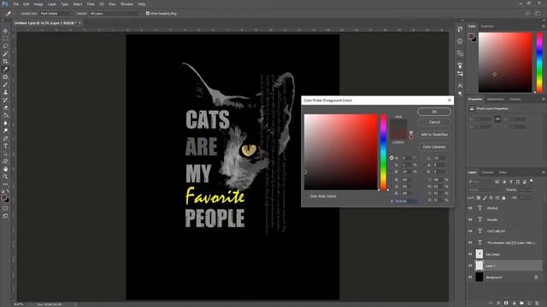The width and height of the screenshot is (547, 307).
Task: Hide the PEOPLE text layer
Action: coord(470,208)
